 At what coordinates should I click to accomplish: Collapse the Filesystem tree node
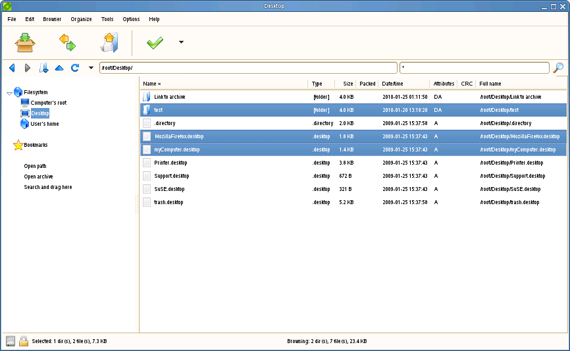click(x=9, y=93)
